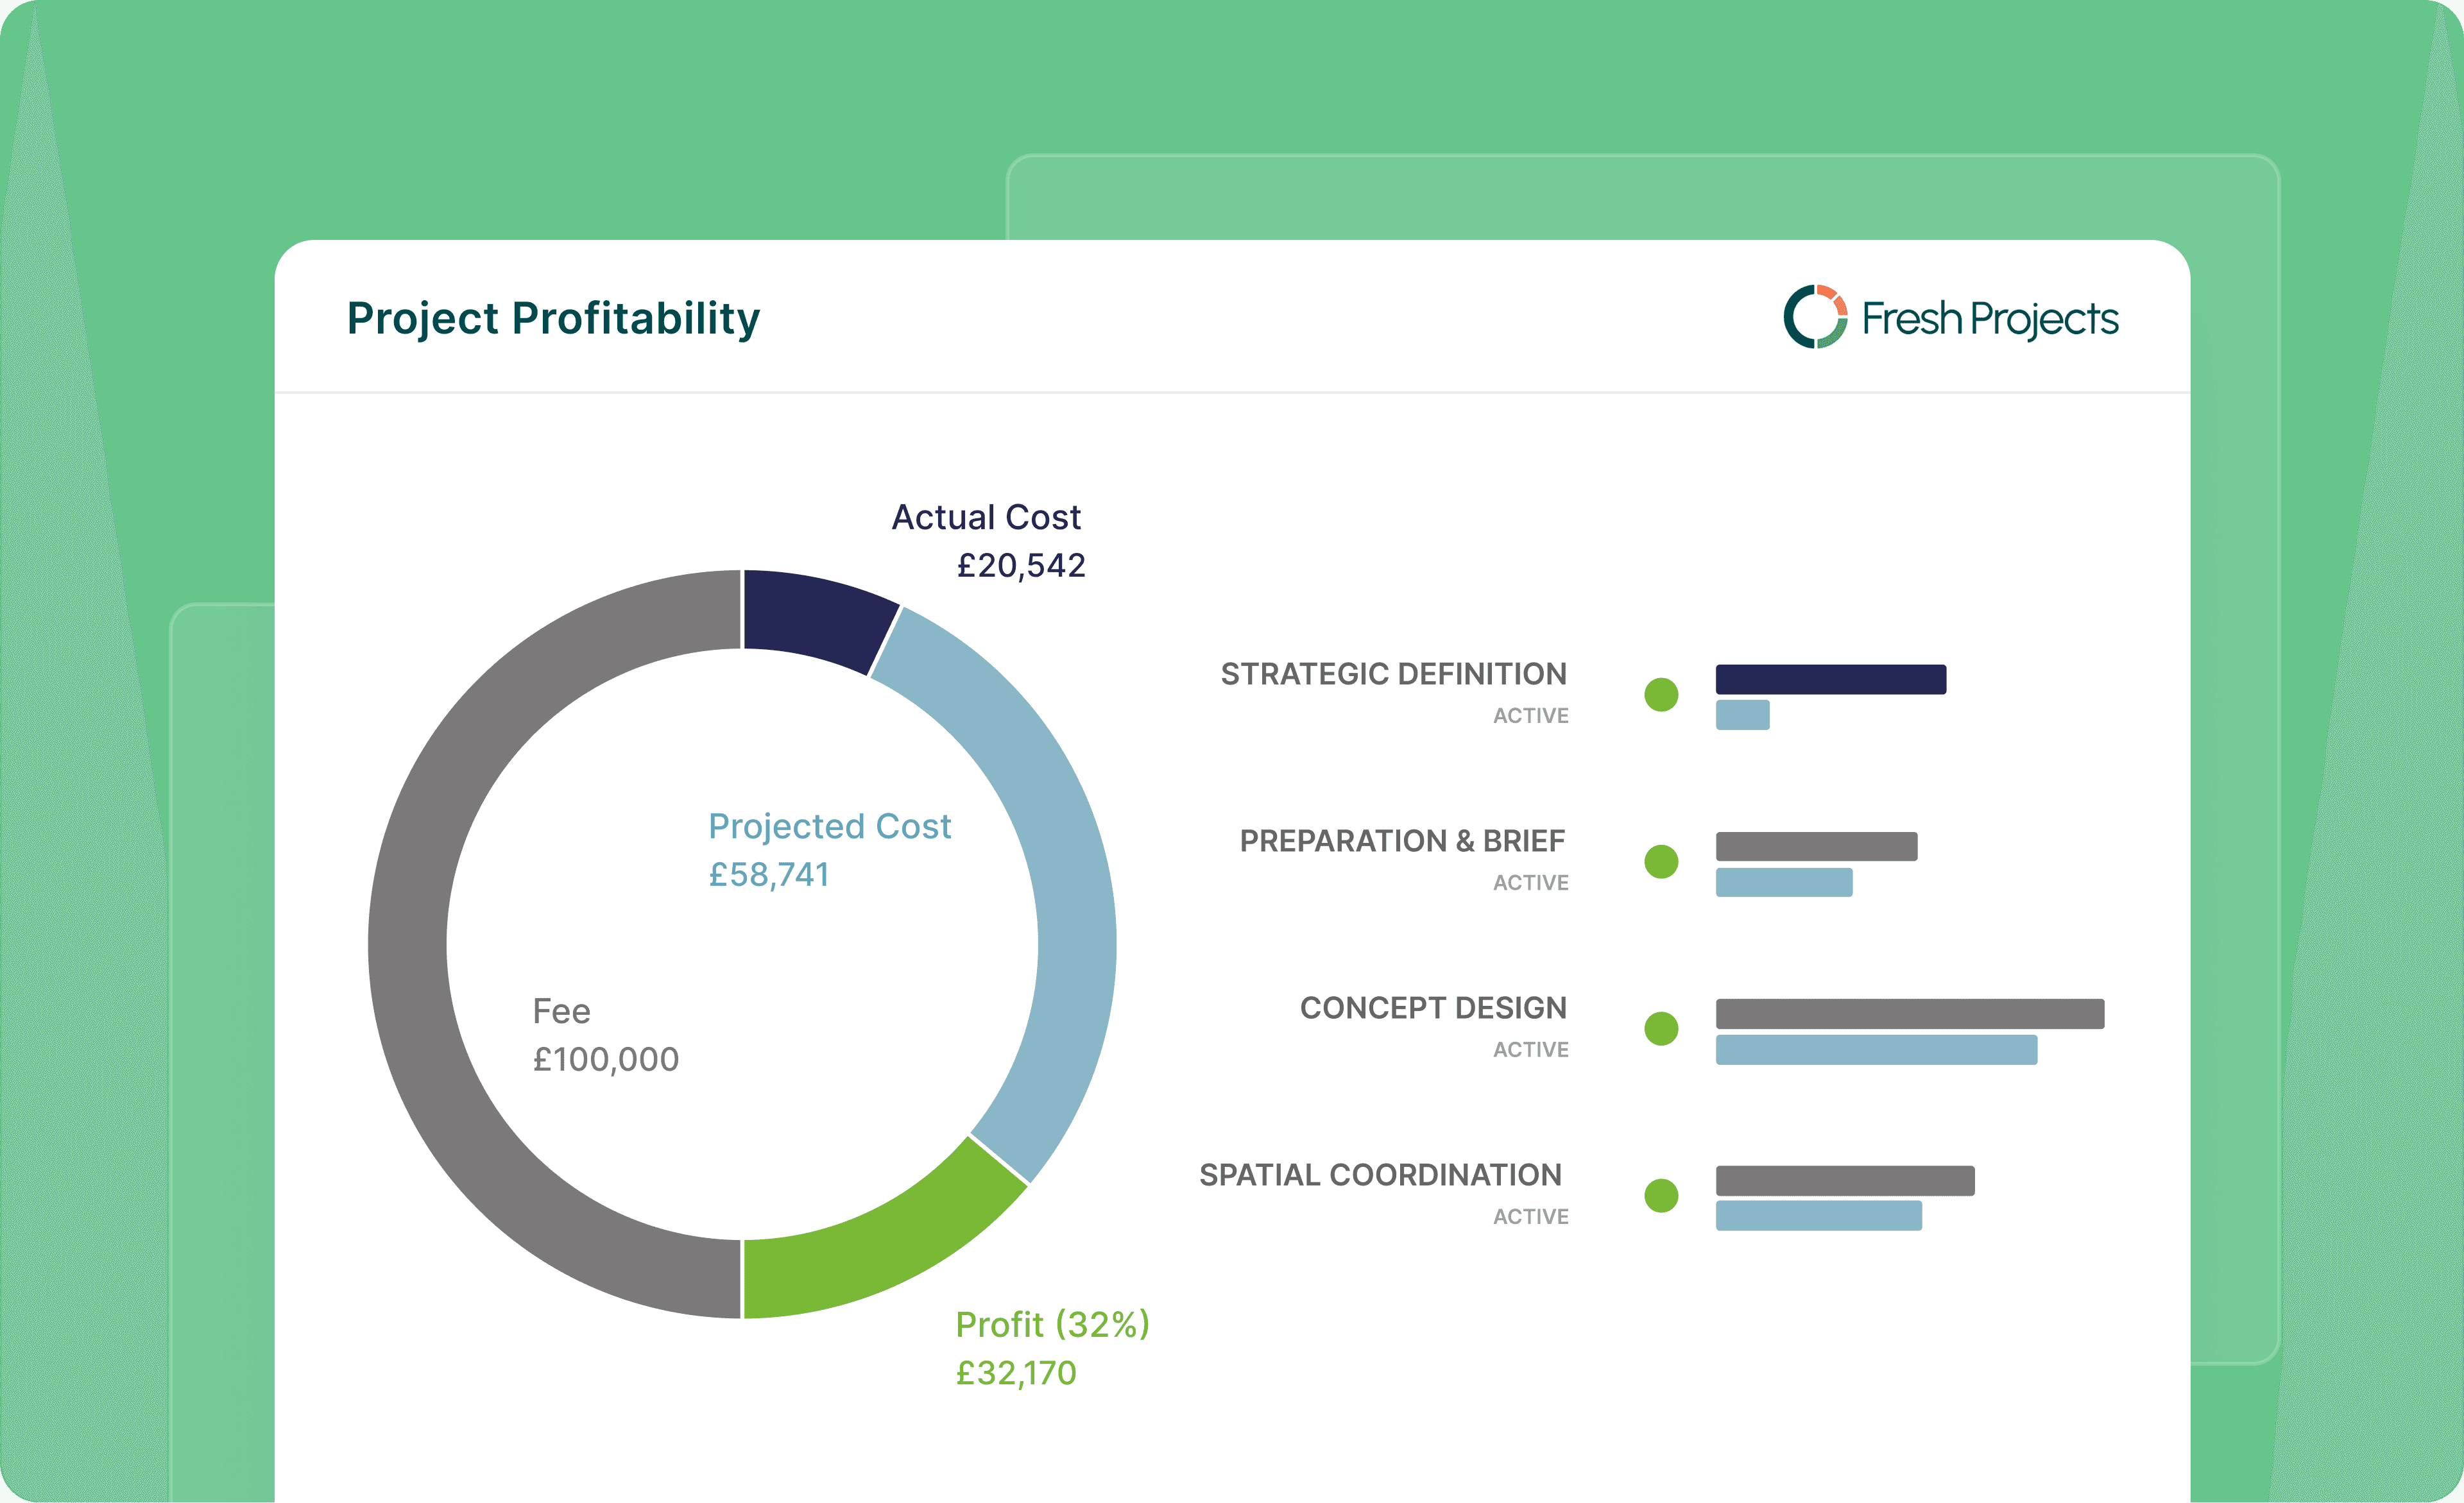Open the Spatial Coordination stage label
The width and height of the screenshot is (2464, 1503).
click(x=1380, y=1175)
